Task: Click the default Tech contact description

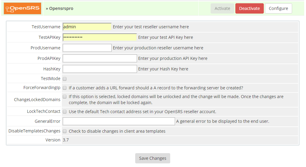Action: tap(142, 112)
